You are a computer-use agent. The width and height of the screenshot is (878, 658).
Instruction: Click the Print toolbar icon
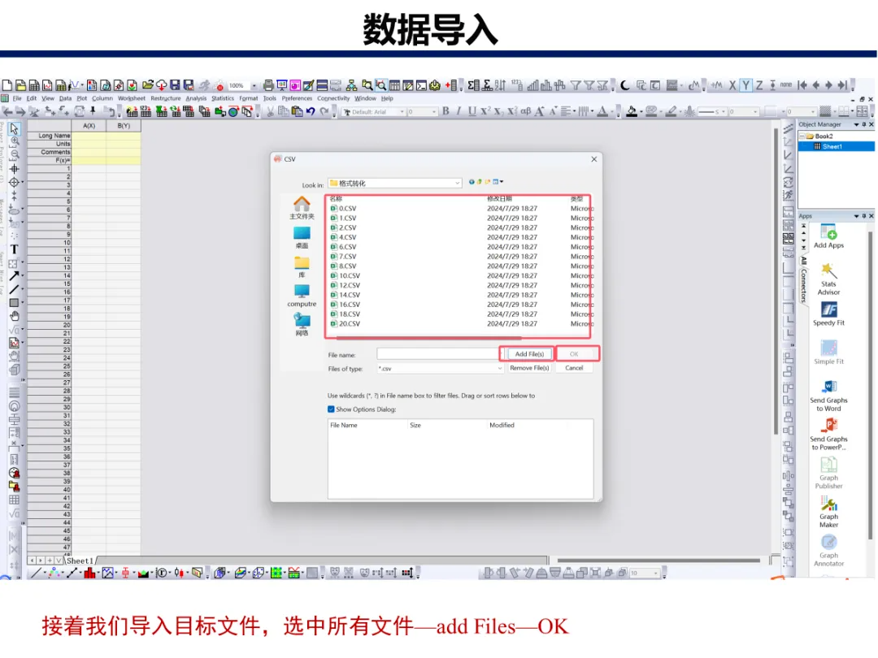(x=268, y=85)
